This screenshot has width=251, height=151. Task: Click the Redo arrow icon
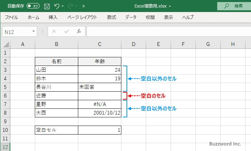[x=70, y=6]
